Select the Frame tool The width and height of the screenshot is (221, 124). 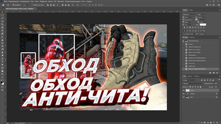coord(2,28)
